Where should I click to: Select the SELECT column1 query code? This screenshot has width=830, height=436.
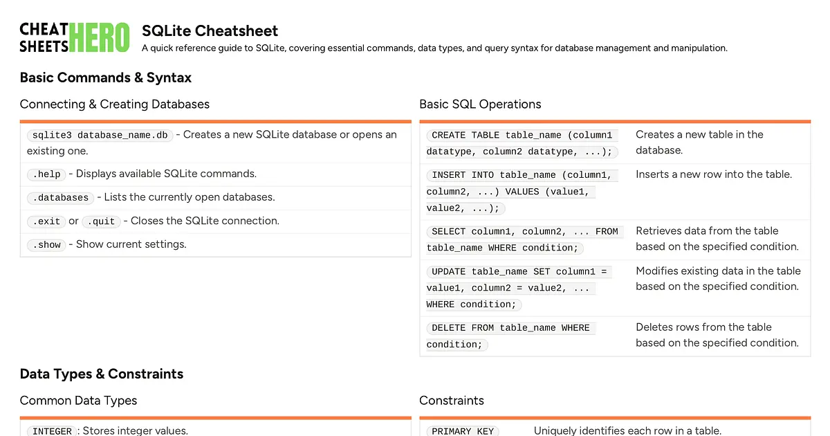tap(524, 239)
